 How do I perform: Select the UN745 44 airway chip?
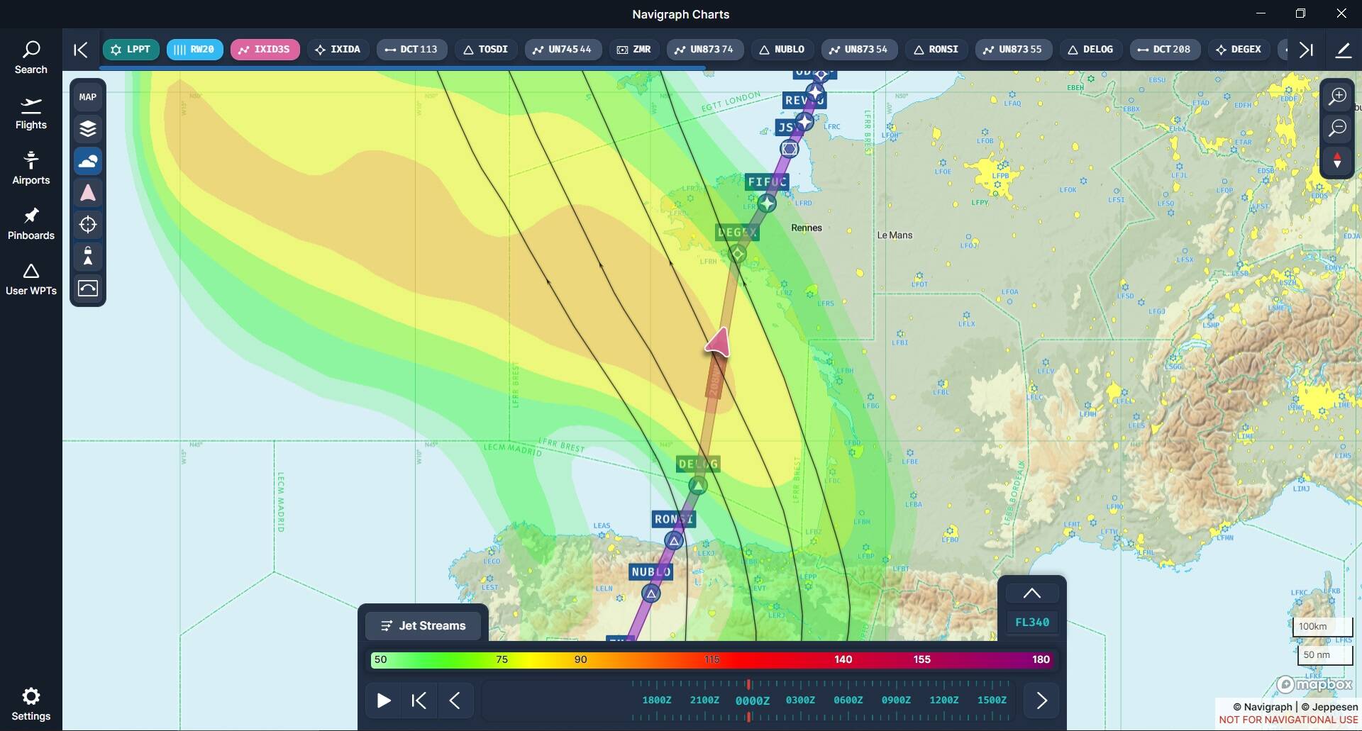(563, 50)
